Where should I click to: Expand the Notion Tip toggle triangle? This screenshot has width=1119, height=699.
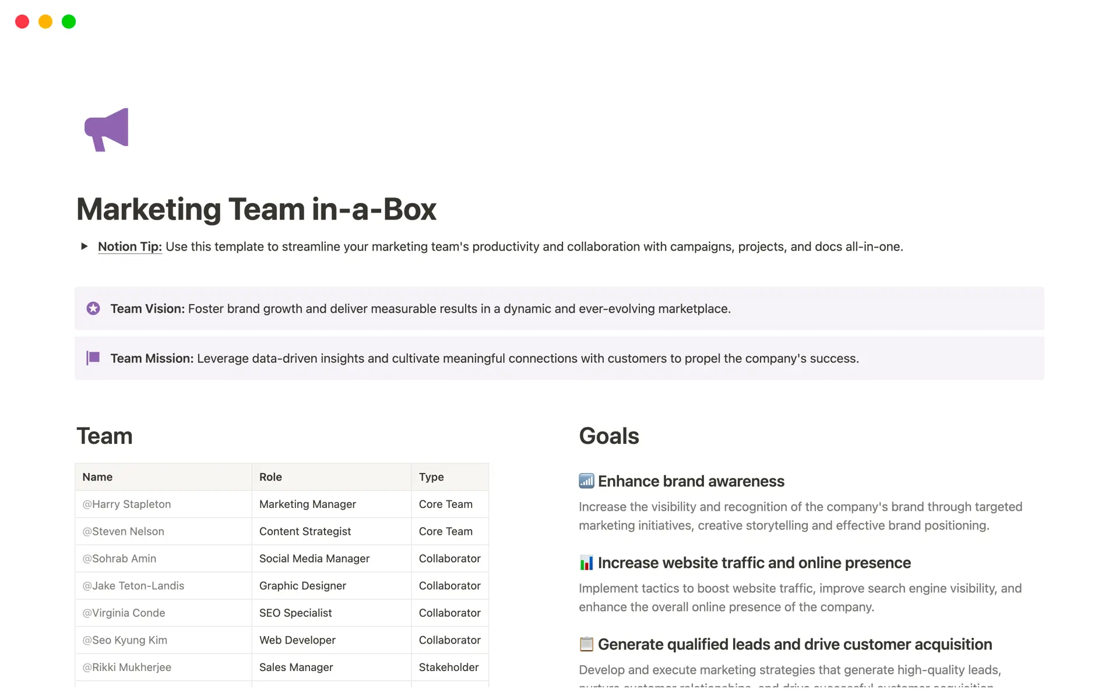(x=85, y=246)
